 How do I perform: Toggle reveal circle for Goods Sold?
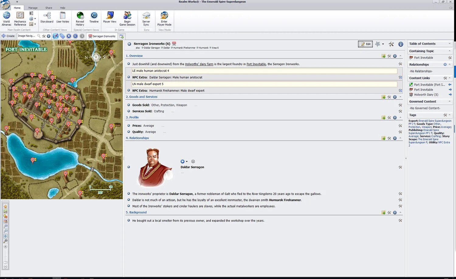tap(129, 105)
